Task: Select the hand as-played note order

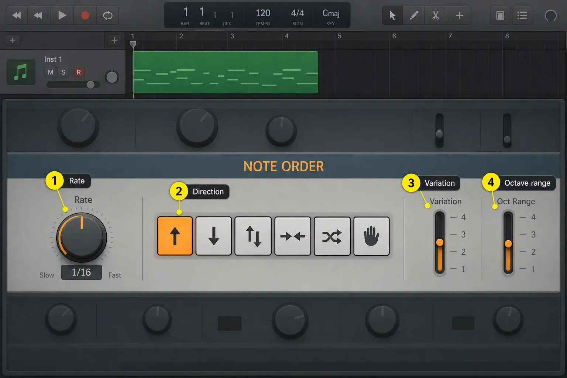Action: 372,236
